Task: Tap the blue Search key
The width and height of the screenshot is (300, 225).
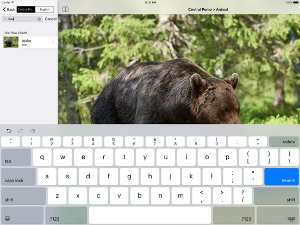Action: [x=282, y=177]
